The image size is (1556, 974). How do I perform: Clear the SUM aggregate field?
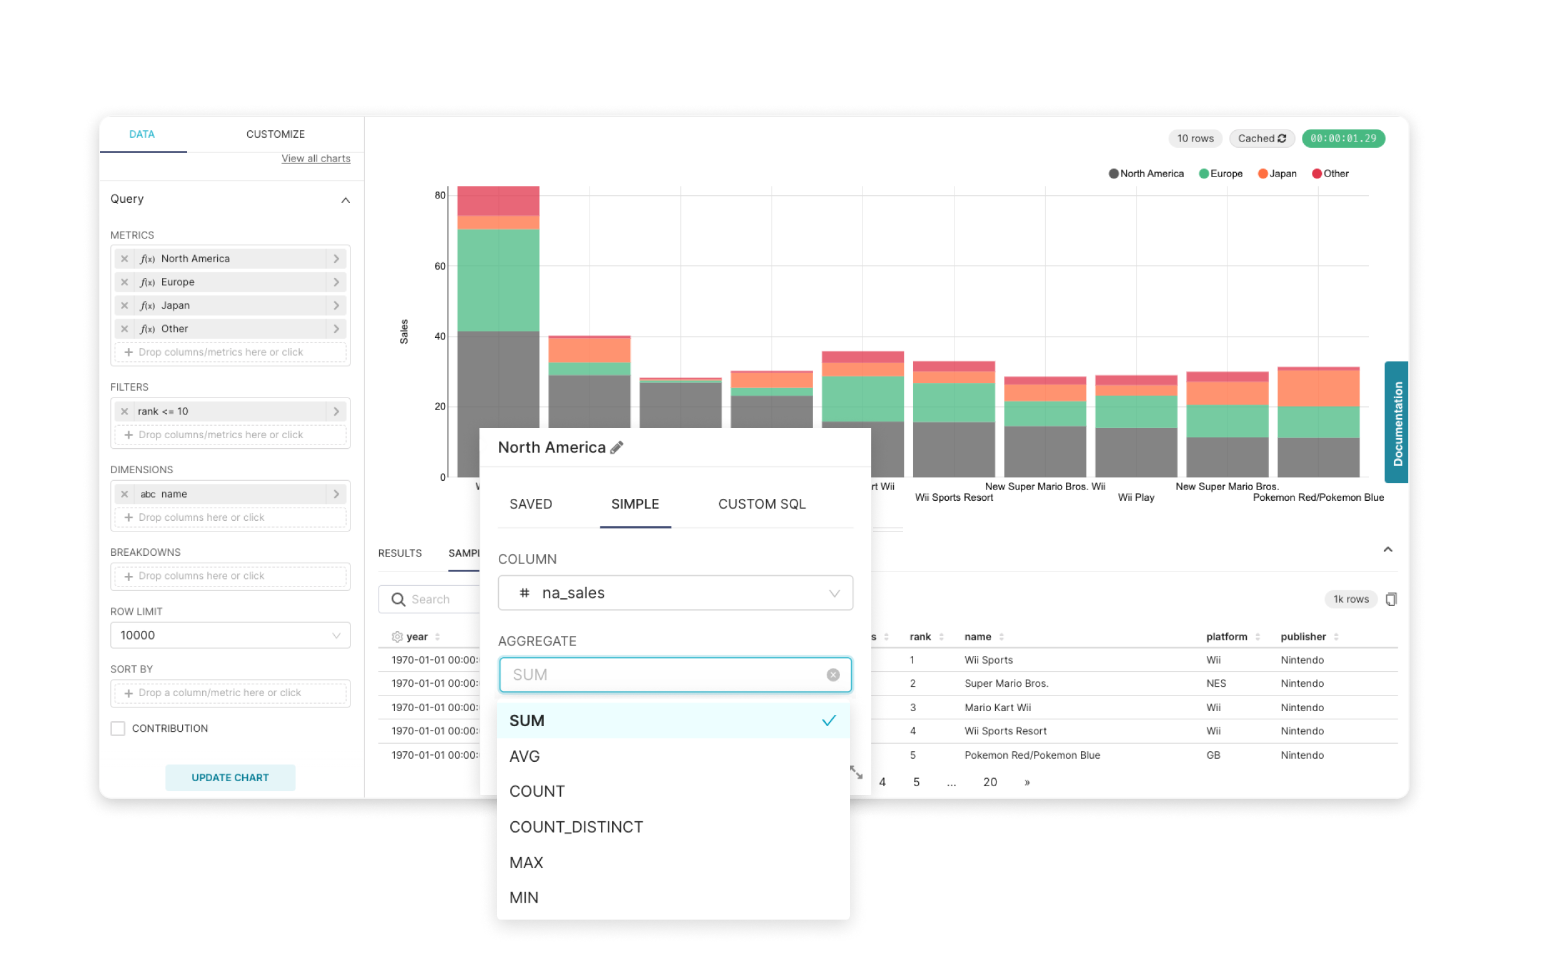click(832, 675)
